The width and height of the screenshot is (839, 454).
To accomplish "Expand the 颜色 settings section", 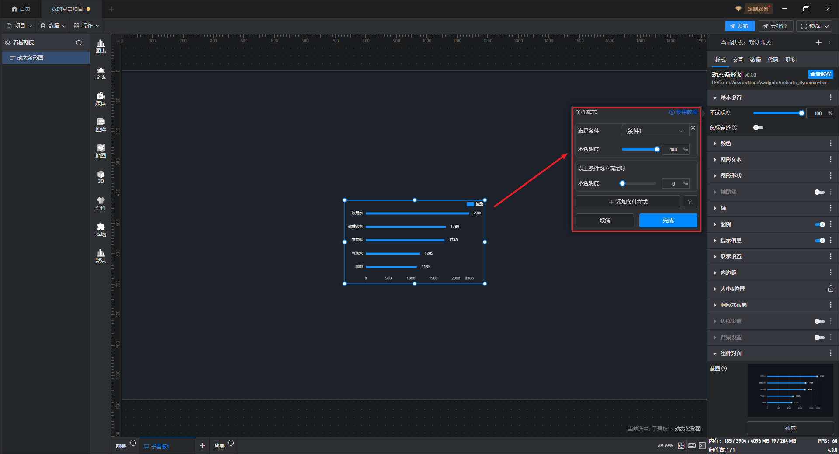I will coord(726,144).
